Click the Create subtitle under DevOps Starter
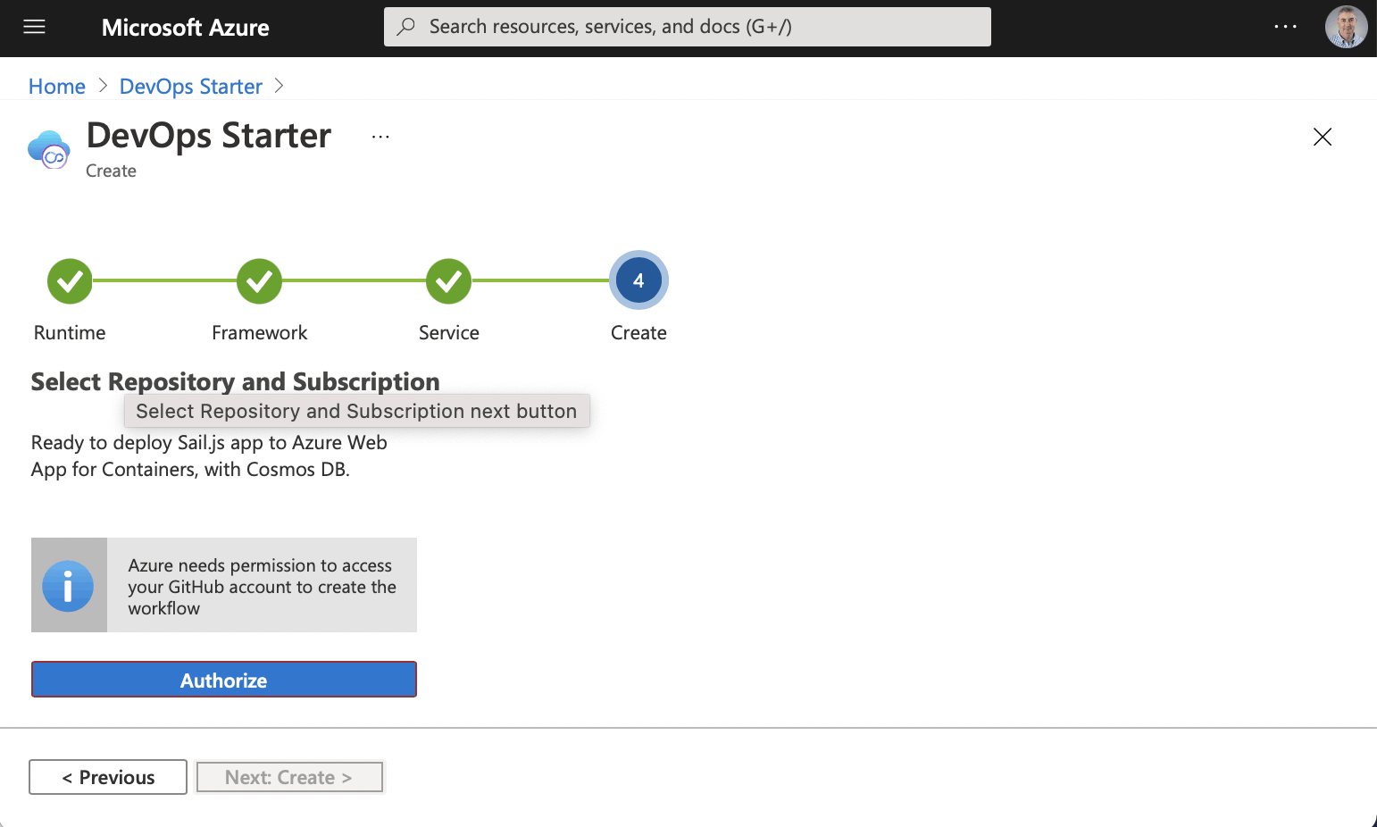Viewport: 1377px width, 827px height. pos(111,171)
